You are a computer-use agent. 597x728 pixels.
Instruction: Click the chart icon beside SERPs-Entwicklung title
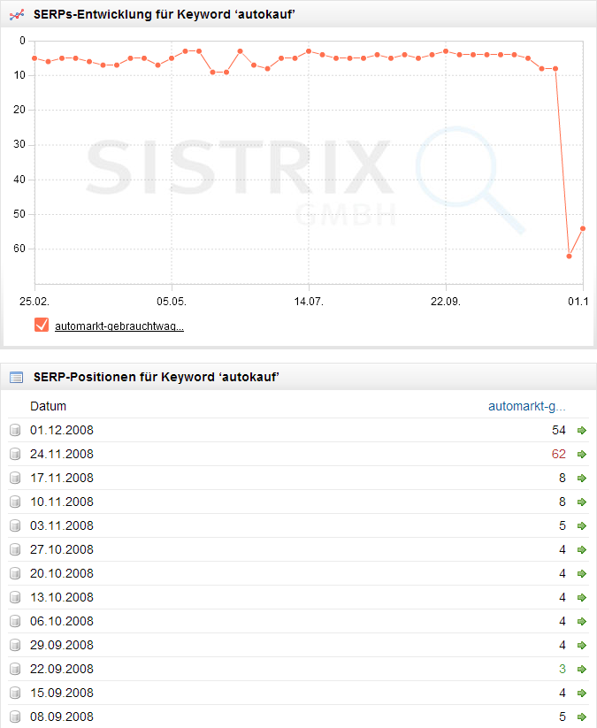pyautogui.click(x=16, y=14)
